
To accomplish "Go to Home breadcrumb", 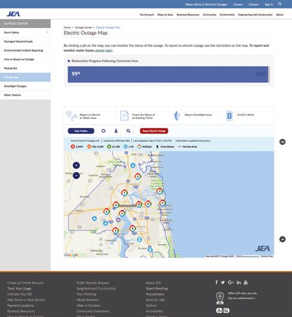I will 67,28.
